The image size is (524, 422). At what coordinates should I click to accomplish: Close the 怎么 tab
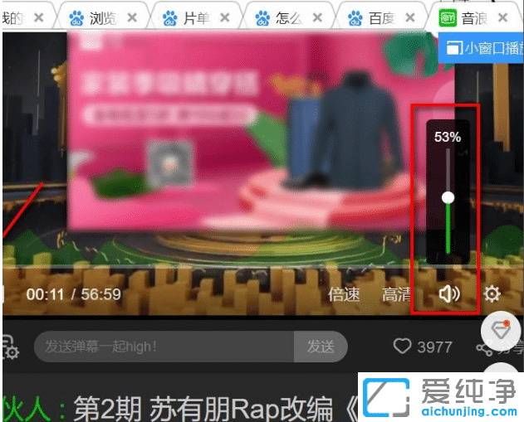317,17
